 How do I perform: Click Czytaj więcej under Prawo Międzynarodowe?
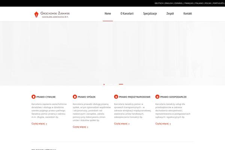122,124
